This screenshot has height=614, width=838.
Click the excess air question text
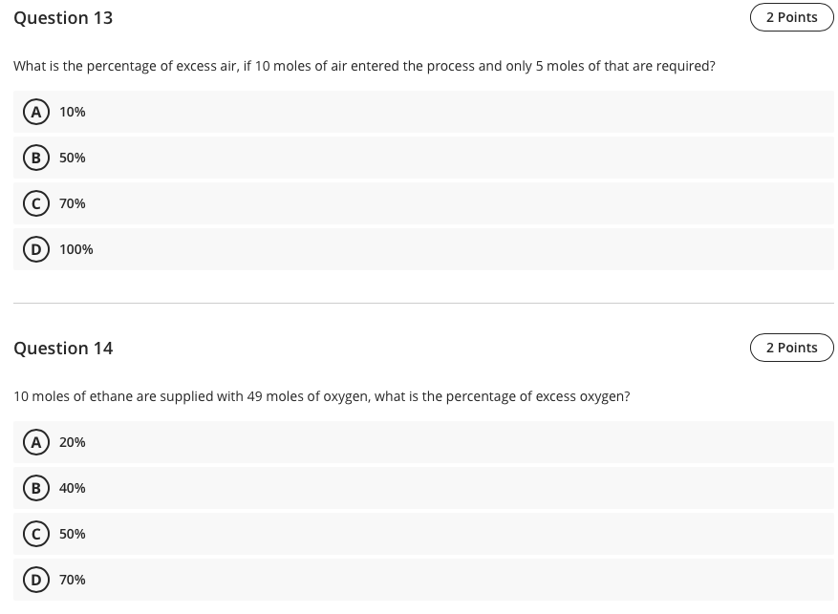pos(364,66)
